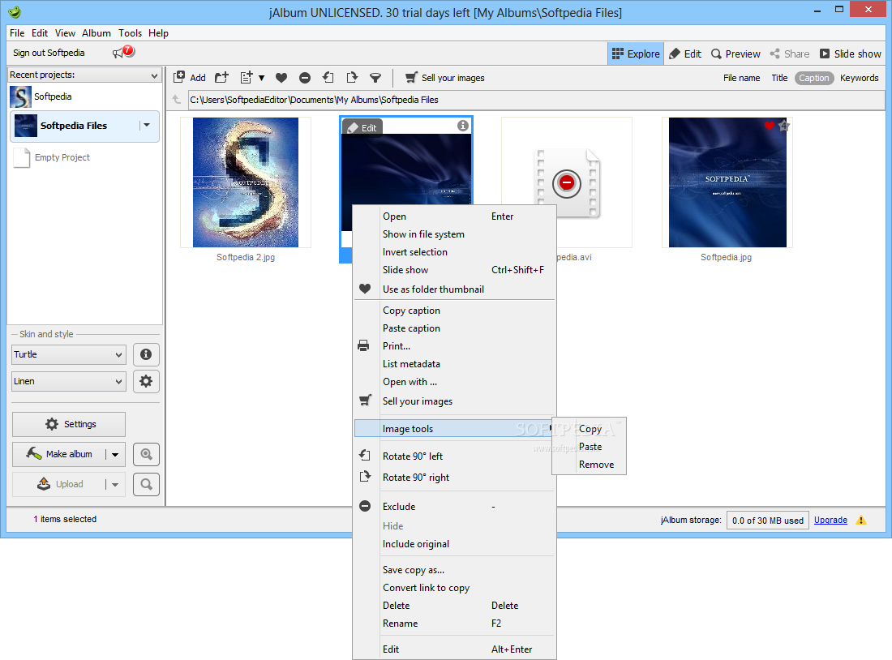Screen dimensions: 892x660
Task: Click the preview album magnifier button
Action: 146,454
